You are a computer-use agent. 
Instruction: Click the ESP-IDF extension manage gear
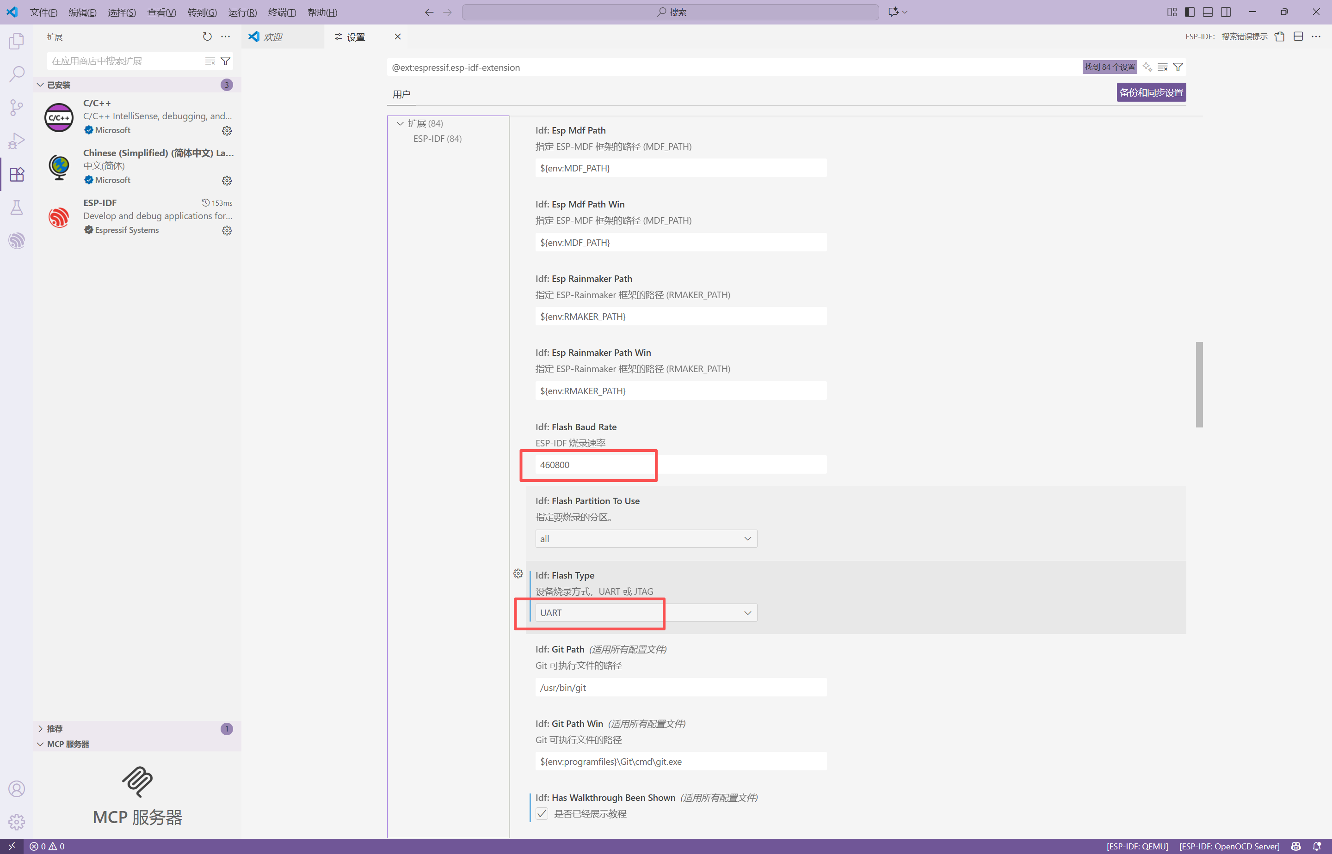point(227,231)
